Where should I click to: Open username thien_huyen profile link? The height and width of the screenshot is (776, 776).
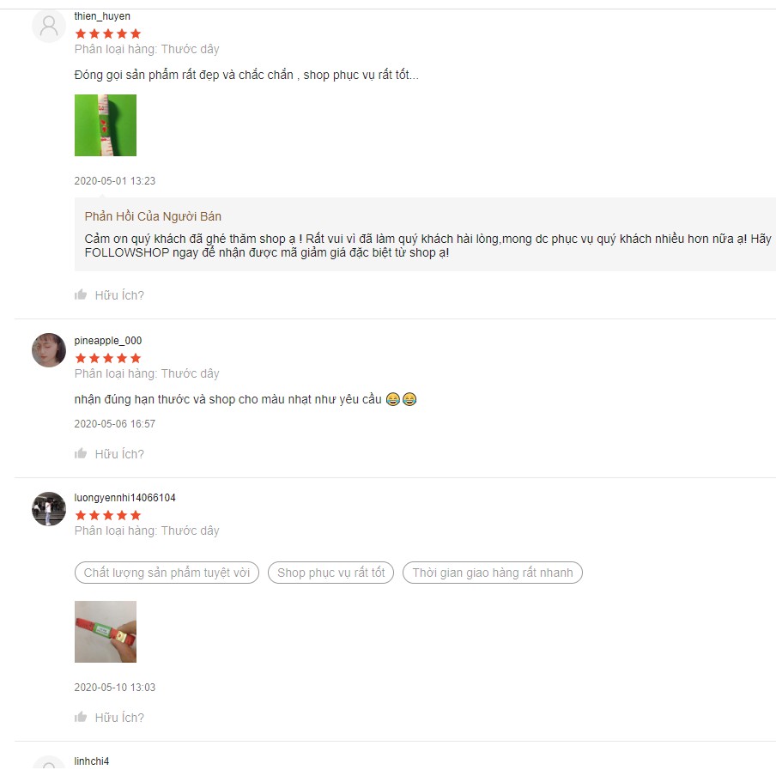[102, 15]
